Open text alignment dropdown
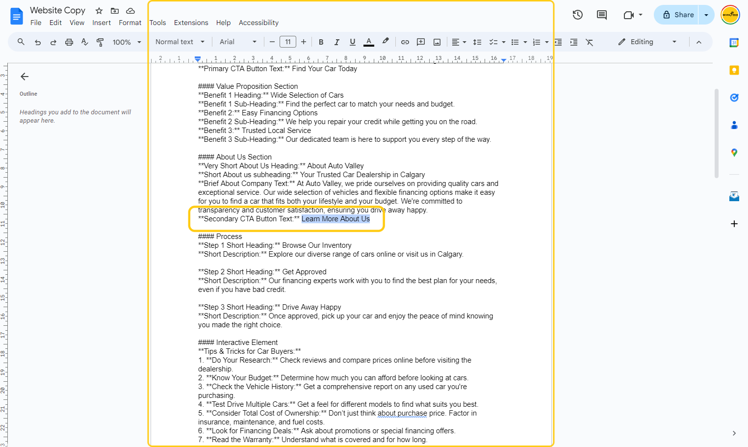The width and height of the screenshot is (748, 447). 459,42
